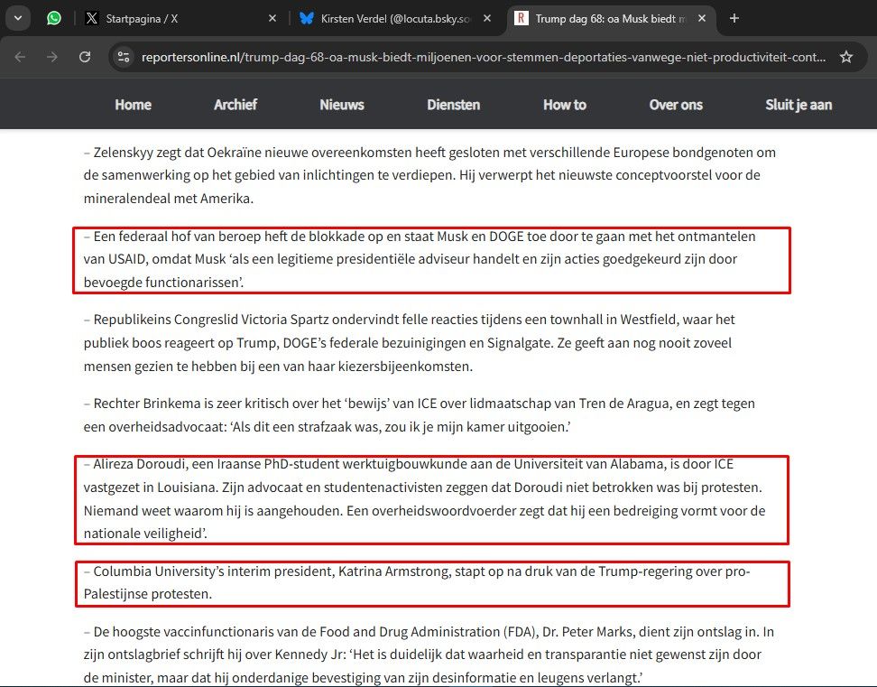This screenshot has width=877, height=687.
Task: Click the Sluit je aan link
Action: pyautogui.click(x=799, y=105)
